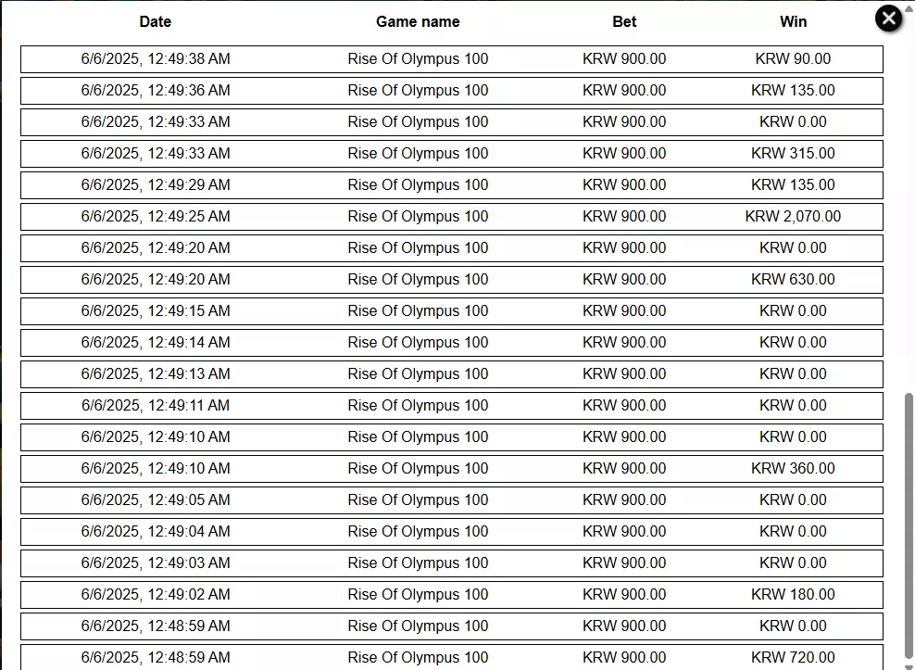Click KRW 135.00 win in 12:49:36 row

[793, 91]
